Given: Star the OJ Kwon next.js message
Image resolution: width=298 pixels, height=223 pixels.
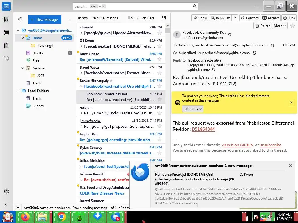Looking at the screenshot, I should point(159,46).
